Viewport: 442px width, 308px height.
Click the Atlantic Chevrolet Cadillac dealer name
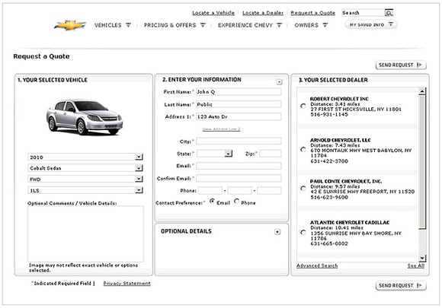tap(350, 223)
